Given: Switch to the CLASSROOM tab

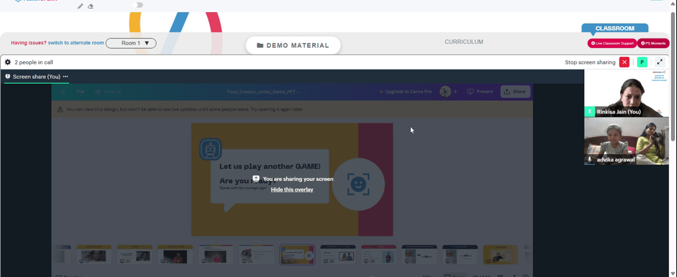Looking at the screenshot, I should (x=615, y=28).
